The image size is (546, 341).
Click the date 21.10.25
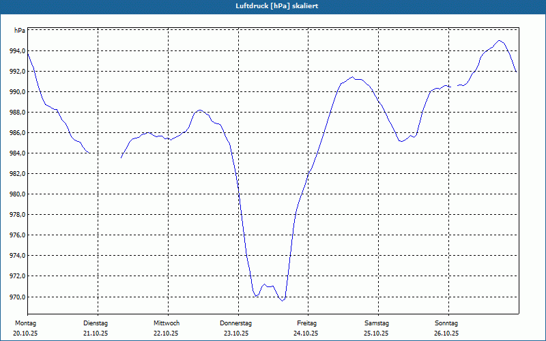tap(96, 333)
